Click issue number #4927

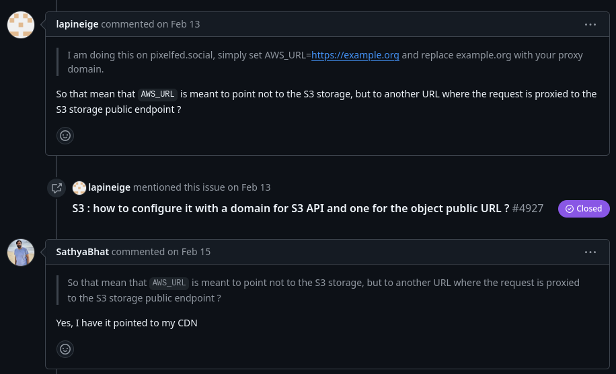[528, 208]
